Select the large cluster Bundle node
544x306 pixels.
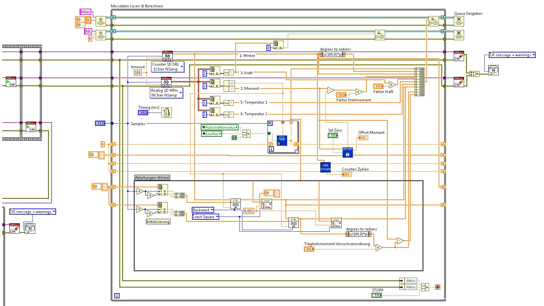click(x=420, y=82)
